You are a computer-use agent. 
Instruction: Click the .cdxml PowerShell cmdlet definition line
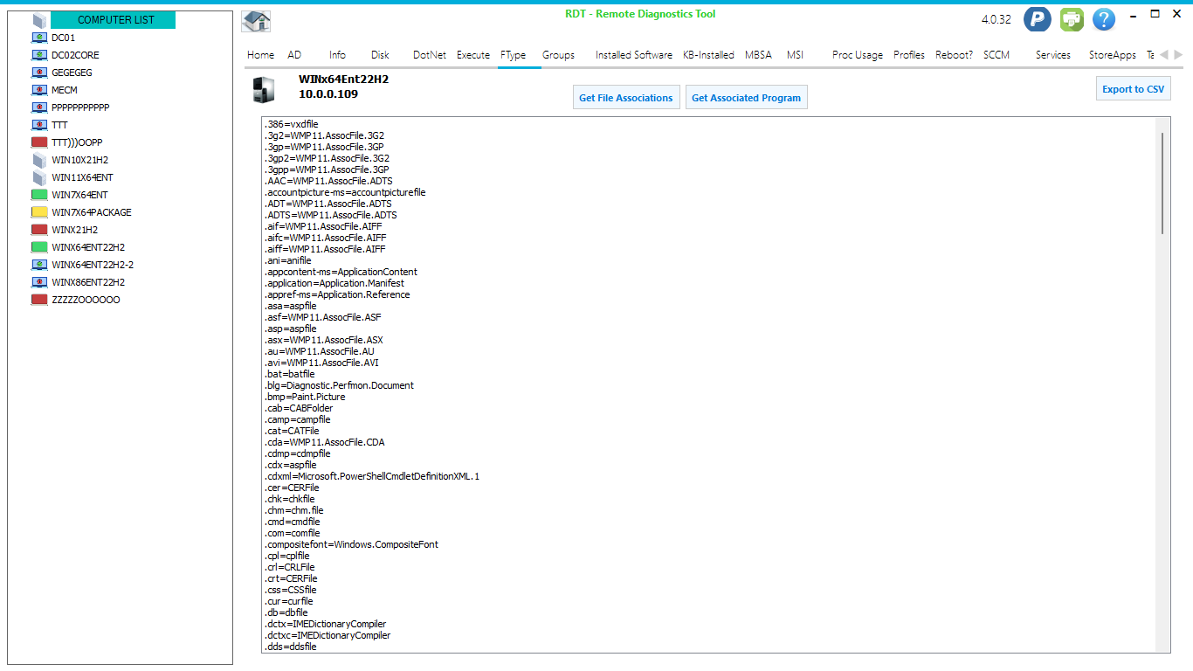coord(372,476)
